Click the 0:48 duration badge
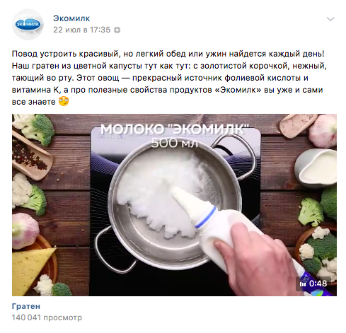 (313, 284)
